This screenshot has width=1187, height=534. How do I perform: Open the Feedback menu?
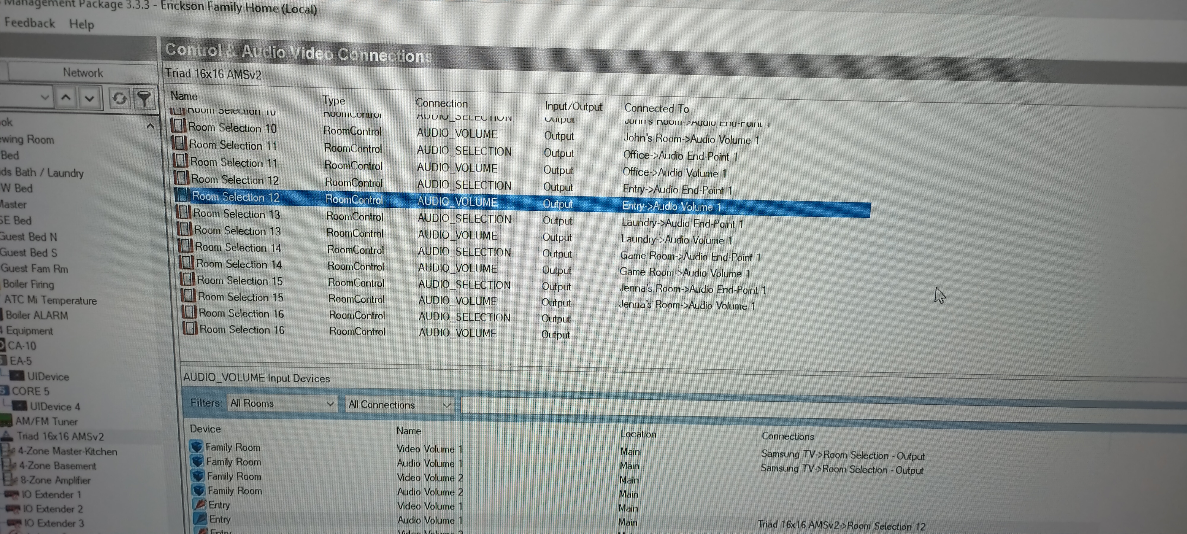coord(29,23)
